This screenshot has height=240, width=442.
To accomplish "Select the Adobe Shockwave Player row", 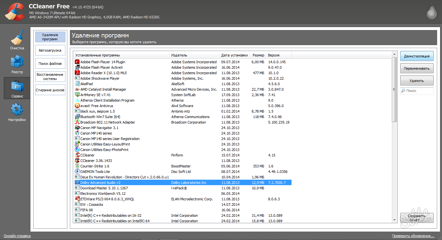I will click(183, 78).
